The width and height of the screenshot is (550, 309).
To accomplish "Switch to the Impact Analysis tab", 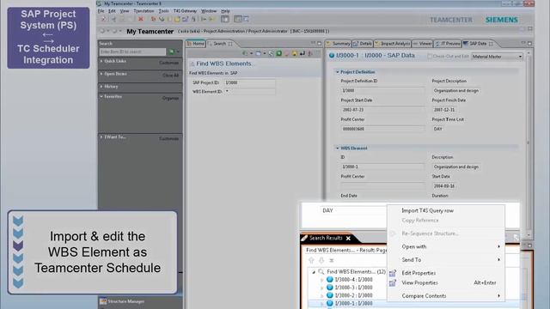I will click(392, 44).
